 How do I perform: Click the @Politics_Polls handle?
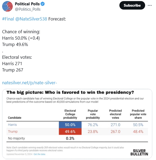tap(28, 9)
